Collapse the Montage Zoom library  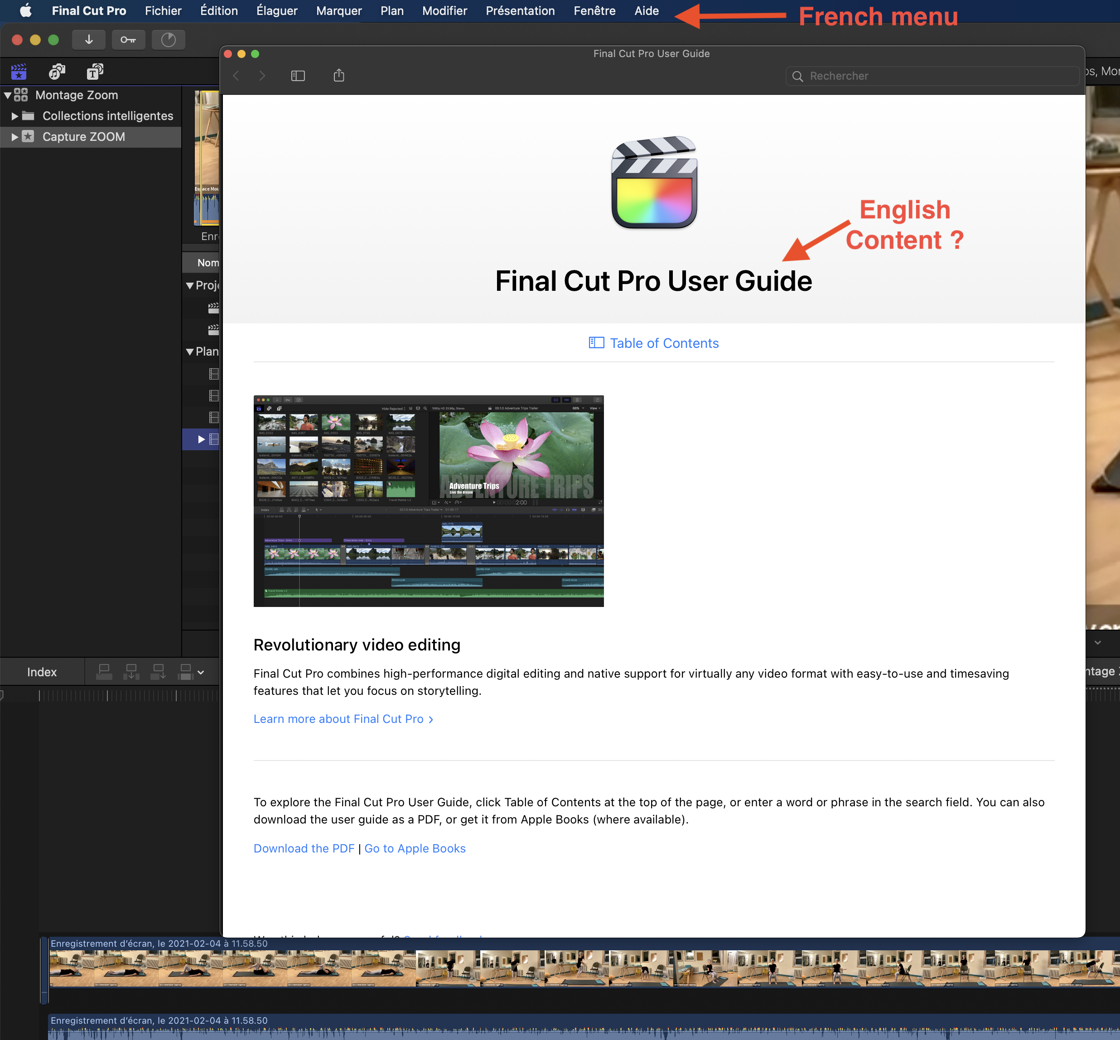8,95
